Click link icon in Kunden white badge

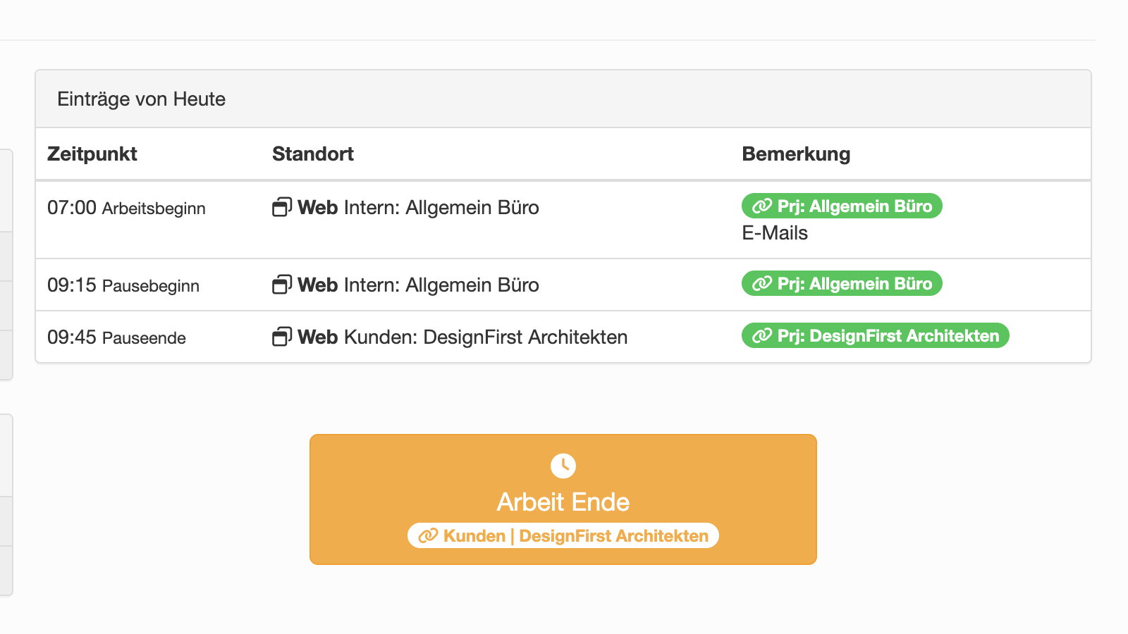pos(428,536)
